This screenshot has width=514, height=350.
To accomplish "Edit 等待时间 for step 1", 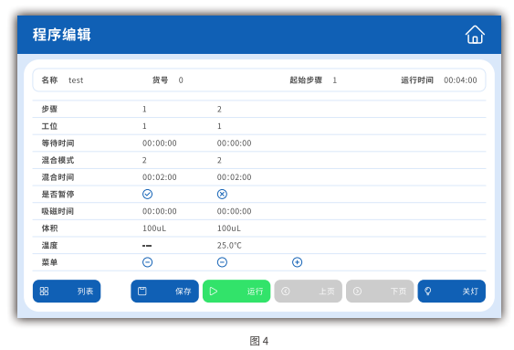I will click(x=160, y=143).
